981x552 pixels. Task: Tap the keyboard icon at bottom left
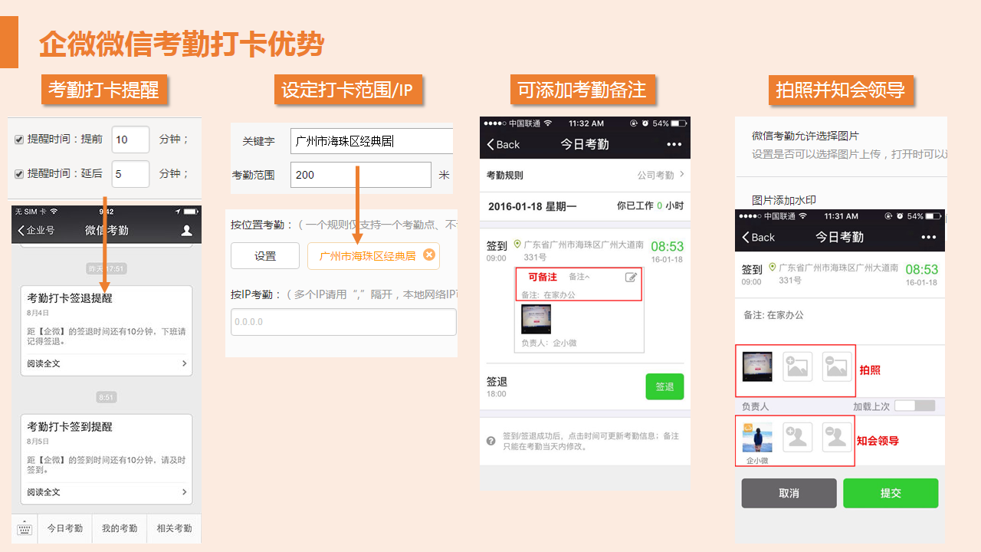pyautogui.click(x=25, y=528)
